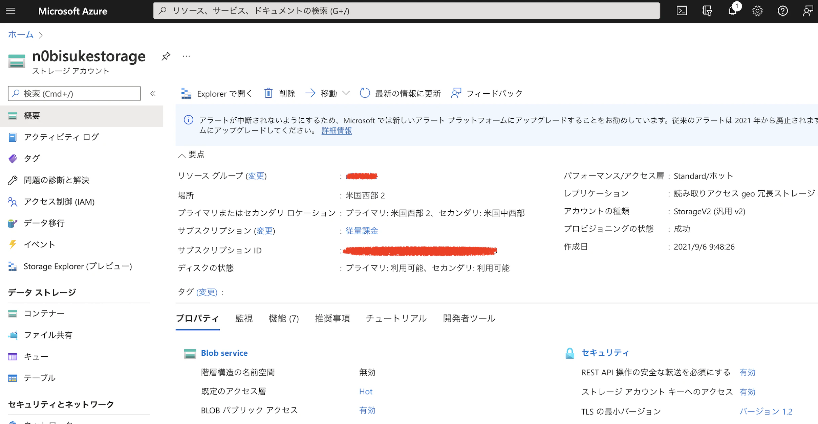Open in Explorer toolbar icon

click(186, 93)
